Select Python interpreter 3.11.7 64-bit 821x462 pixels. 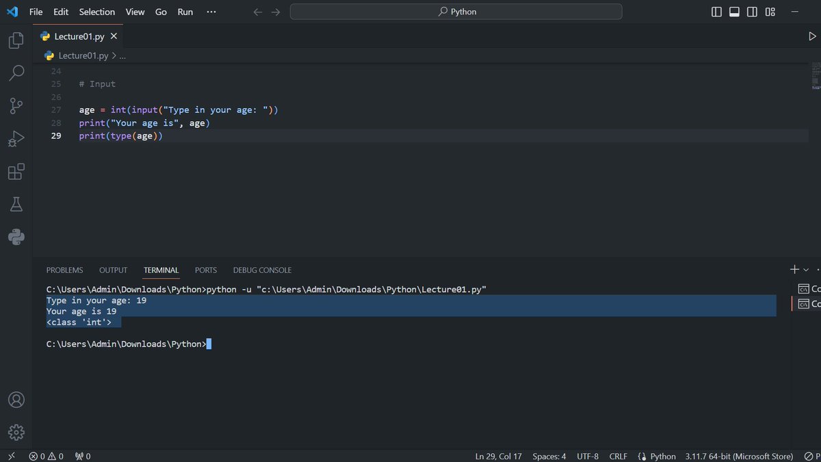740,456
